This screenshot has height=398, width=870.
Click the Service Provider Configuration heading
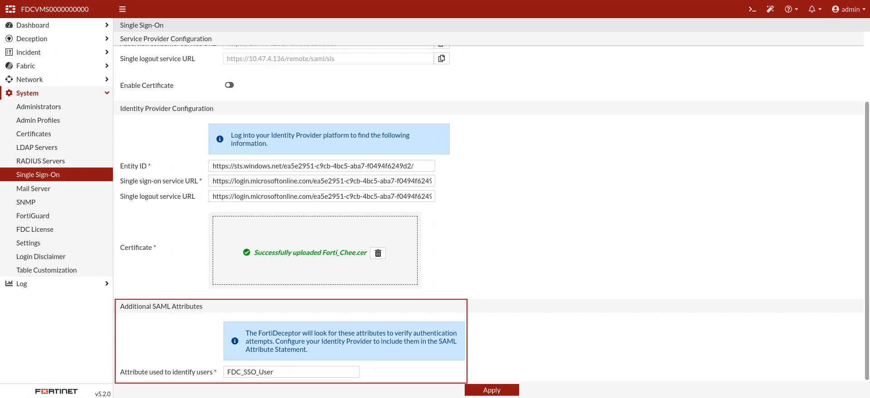166,38
